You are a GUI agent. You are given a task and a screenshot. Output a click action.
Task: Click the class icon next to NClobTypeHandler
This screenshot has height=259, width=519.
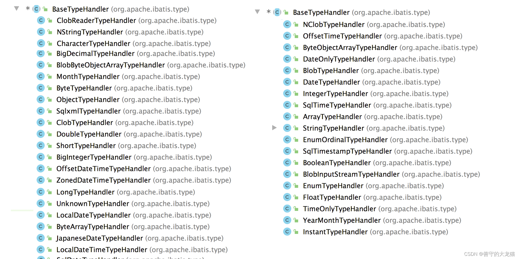click(x=287, y=24)
